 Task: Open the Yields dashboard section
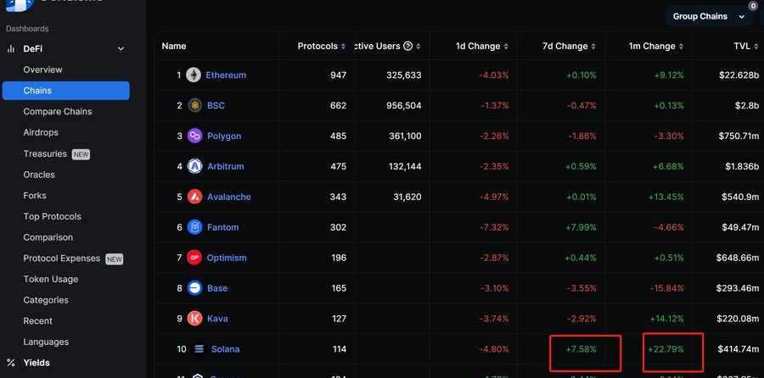[36, 363]
